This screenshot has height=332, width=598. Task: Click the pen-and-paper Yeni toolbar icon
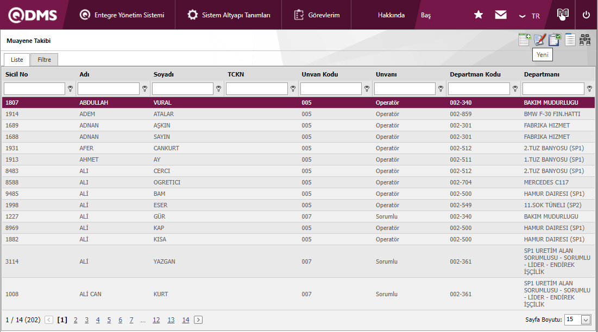(539, 40)
